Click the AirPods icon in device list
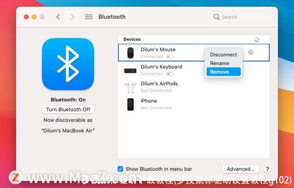This screenshot has width=294, height=188. click(x=130, y=87)
